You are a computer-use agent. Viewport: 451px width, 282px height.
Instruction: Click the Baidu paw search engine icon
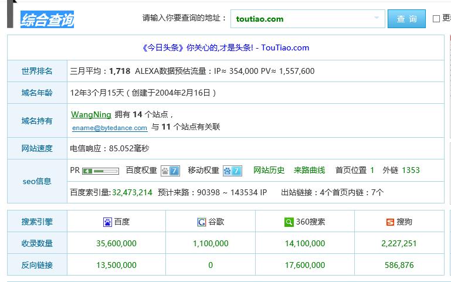(x=107, y=222)
